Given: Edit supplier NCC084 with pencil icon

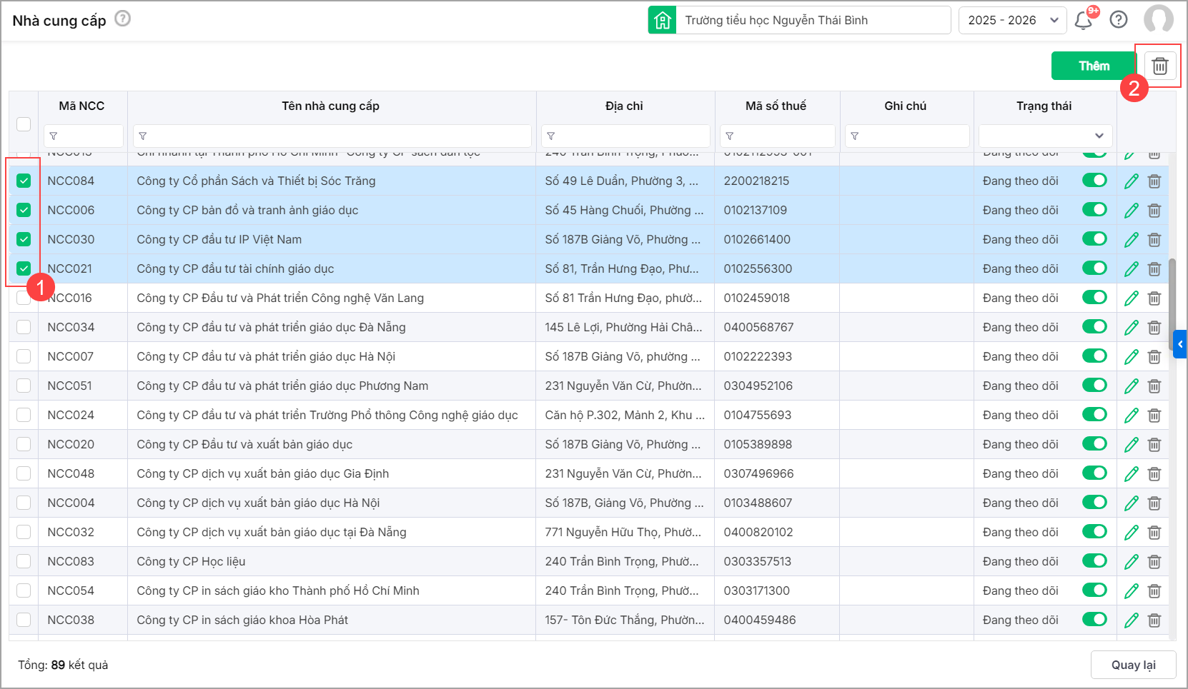Looking at the screenshot, I should tap(1131, 181).
